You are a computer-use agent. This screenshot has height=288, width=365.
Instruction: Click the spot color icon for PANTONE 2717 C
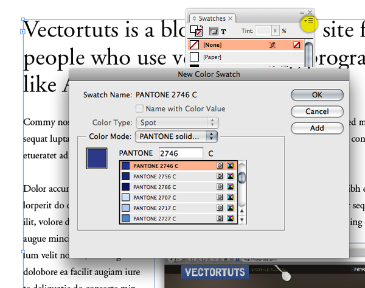220,208
